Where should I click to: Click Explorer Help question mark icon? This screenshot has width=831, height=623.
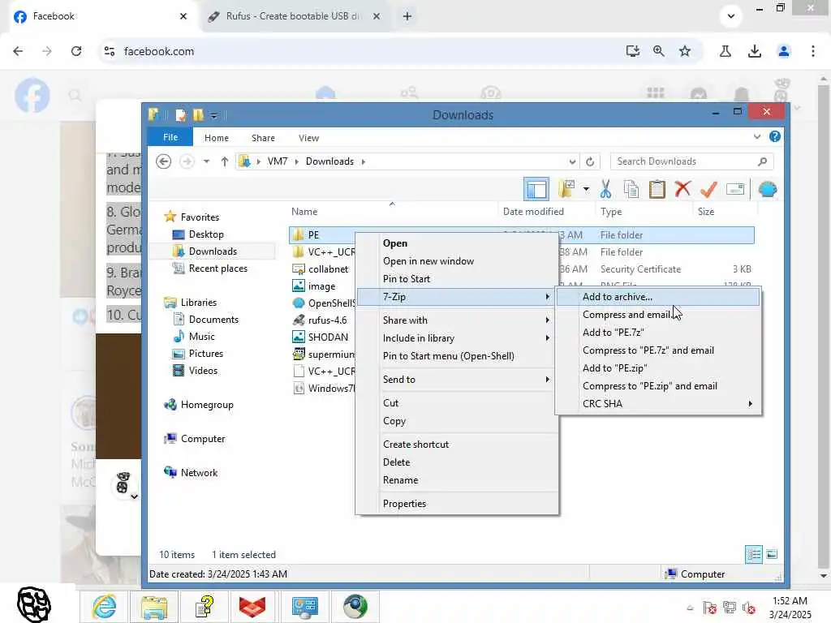774,136
